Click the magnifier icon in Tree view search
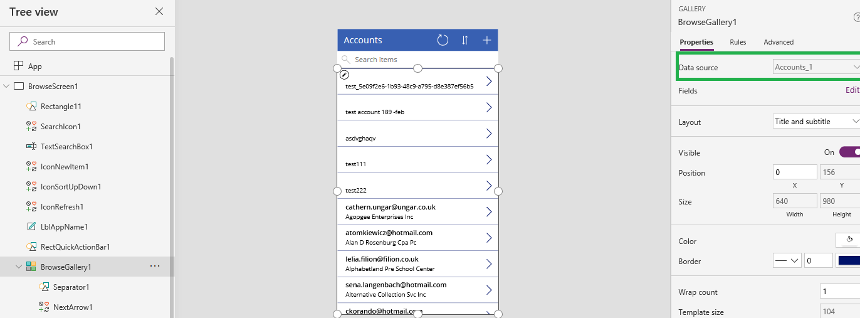Image resolution: width=860 pixels, height=318 pixels. coord(23,41)
